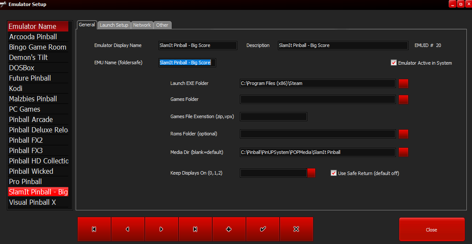
Task: Open the Keep Displays On red selector
Action: click(311, 173)
